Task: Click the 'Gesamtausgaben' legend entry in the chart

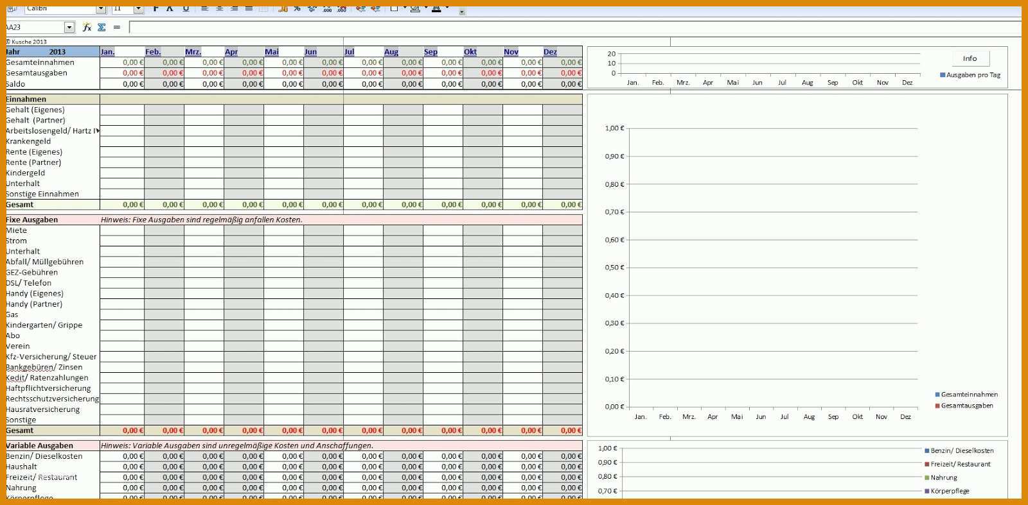Action: pyautogui.click(x=964, y=406)
